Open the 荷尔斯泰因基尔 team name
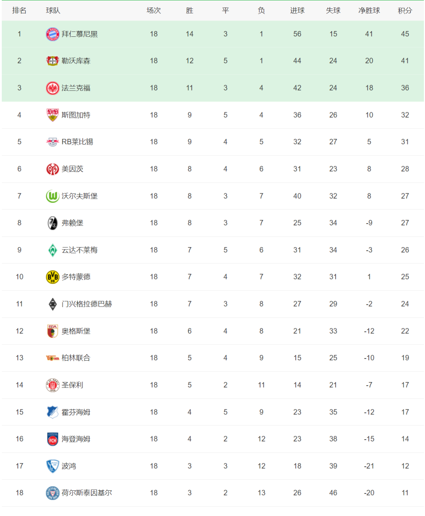The image size is (425, 516). click(87, 493)
